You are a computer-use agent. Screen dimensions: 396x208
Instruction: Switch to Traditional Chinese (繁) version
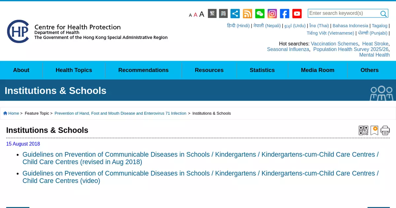point(212,14)
